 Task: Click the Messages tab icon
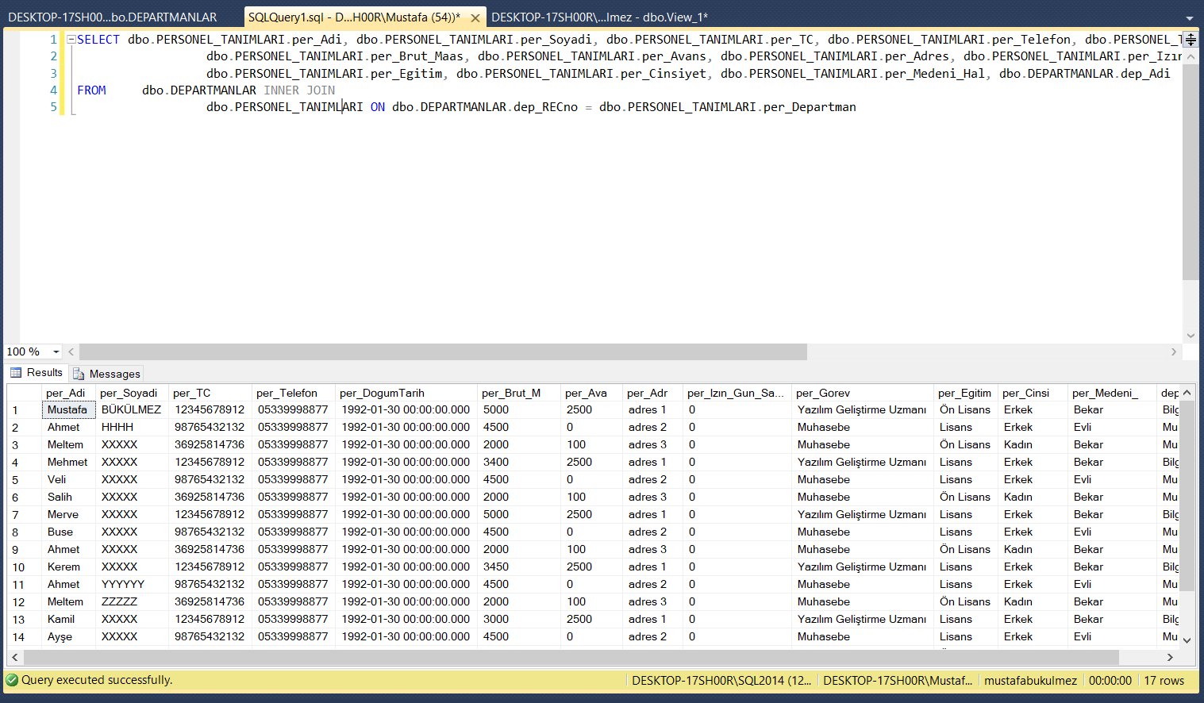77,373
